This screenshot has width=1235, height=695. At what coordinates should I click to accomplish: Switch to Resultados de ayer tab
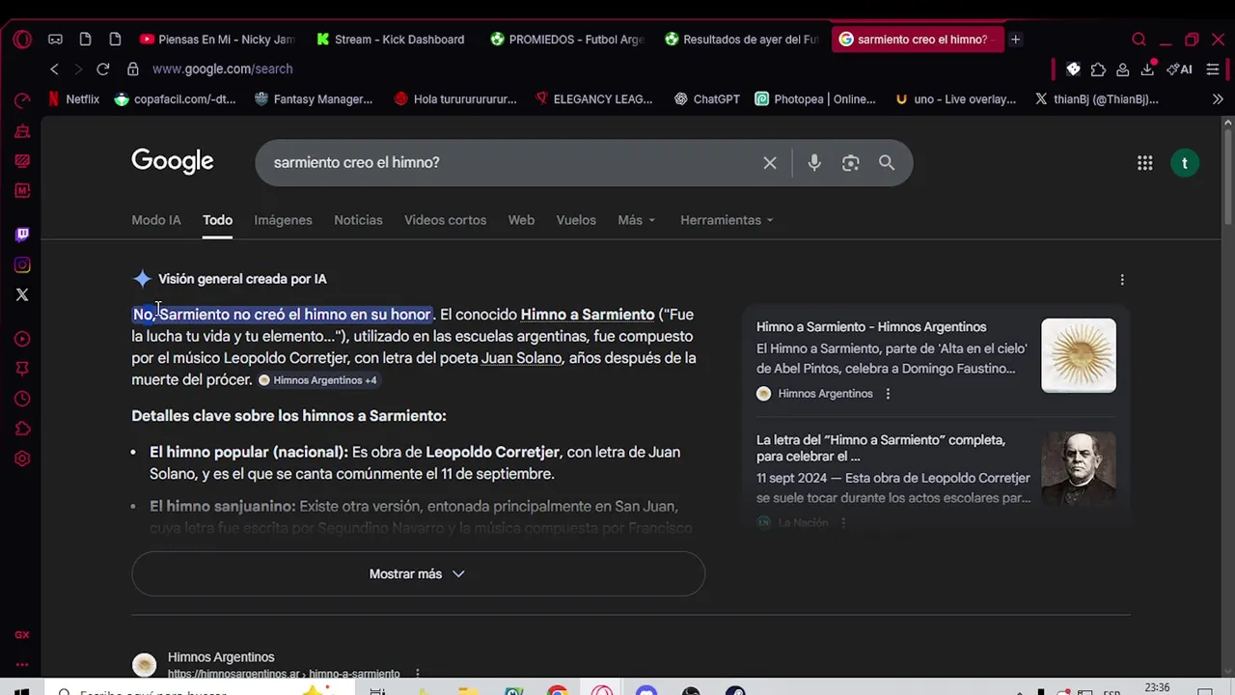pos(741,40)
